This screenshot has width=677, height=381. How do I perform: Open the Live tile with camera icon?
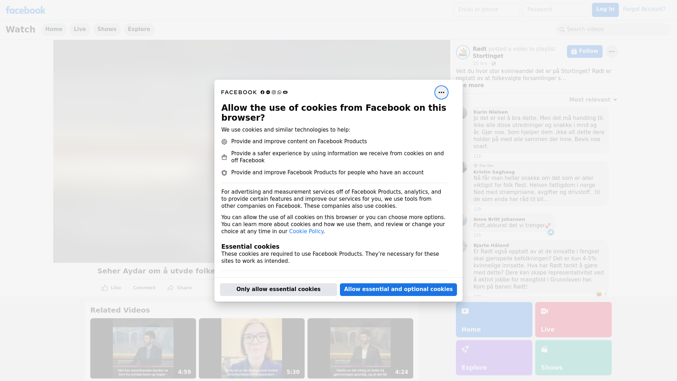(573, 319)
